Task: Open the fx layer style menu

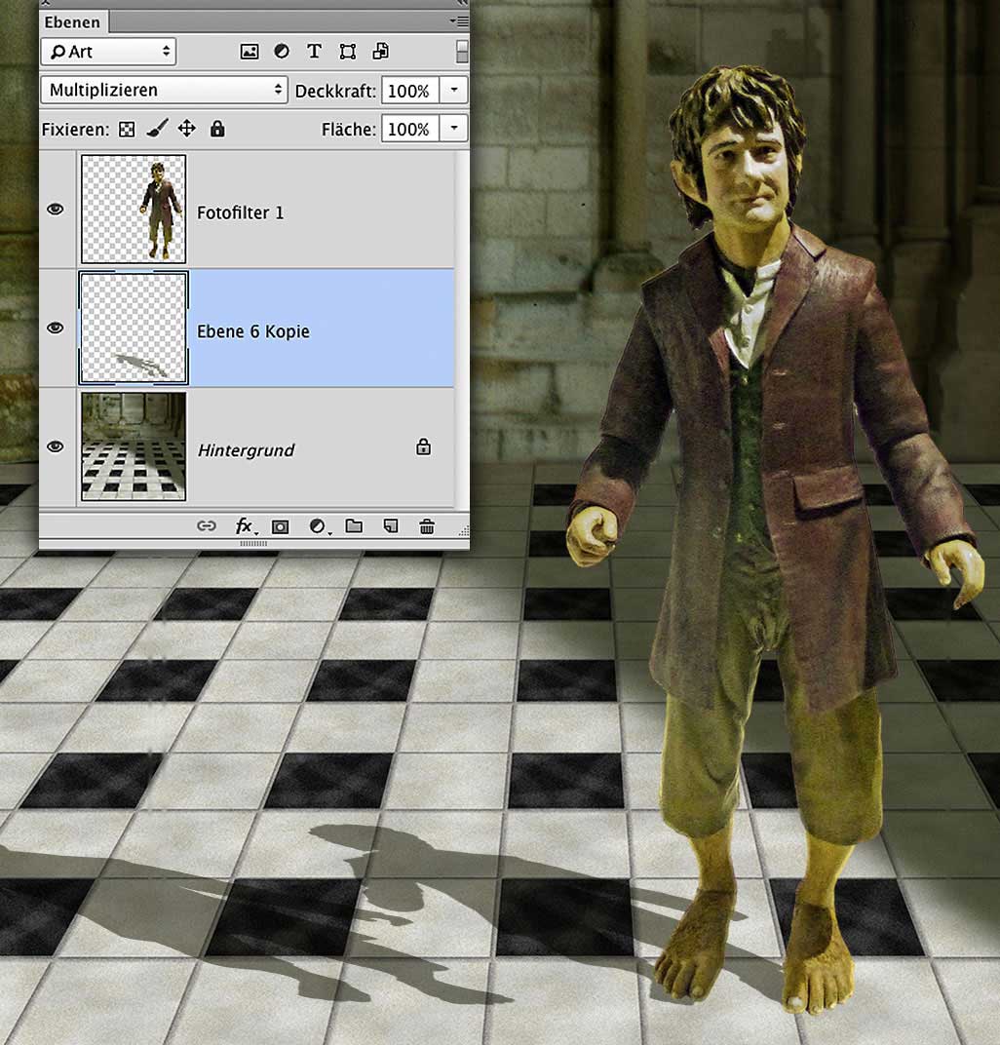Action: [246, 526]
